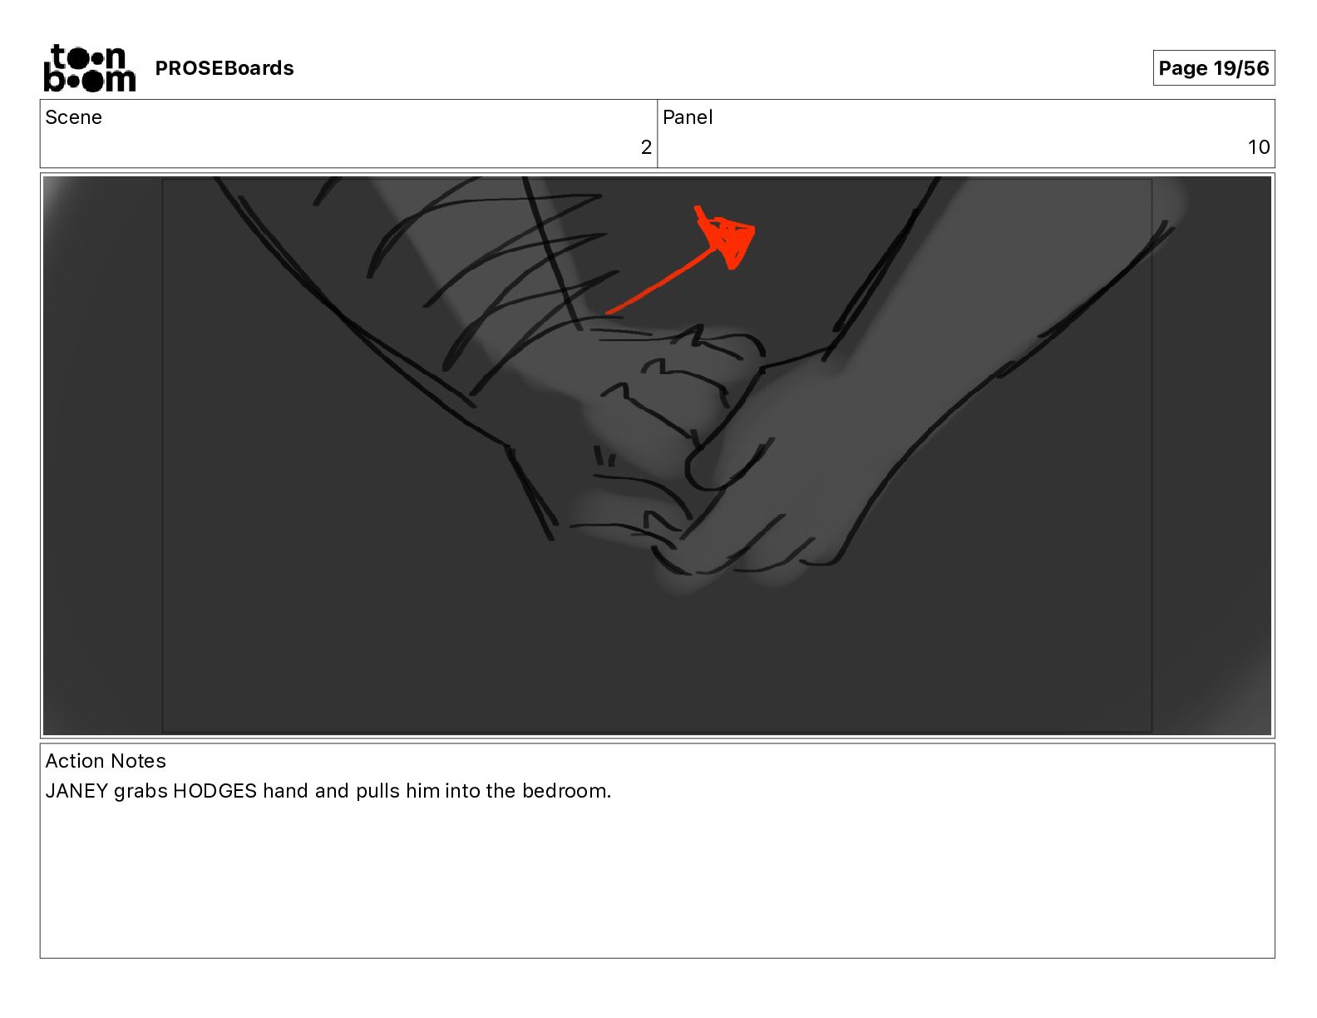Click the Scene label
The height and width of the screenshot is (1018, 1317).
[x=73, y=117]
